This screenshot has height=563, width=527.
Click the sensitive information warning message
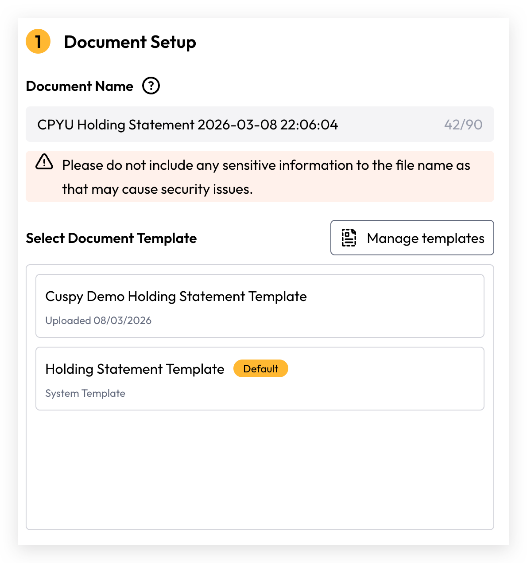click(x=266, y=177)
